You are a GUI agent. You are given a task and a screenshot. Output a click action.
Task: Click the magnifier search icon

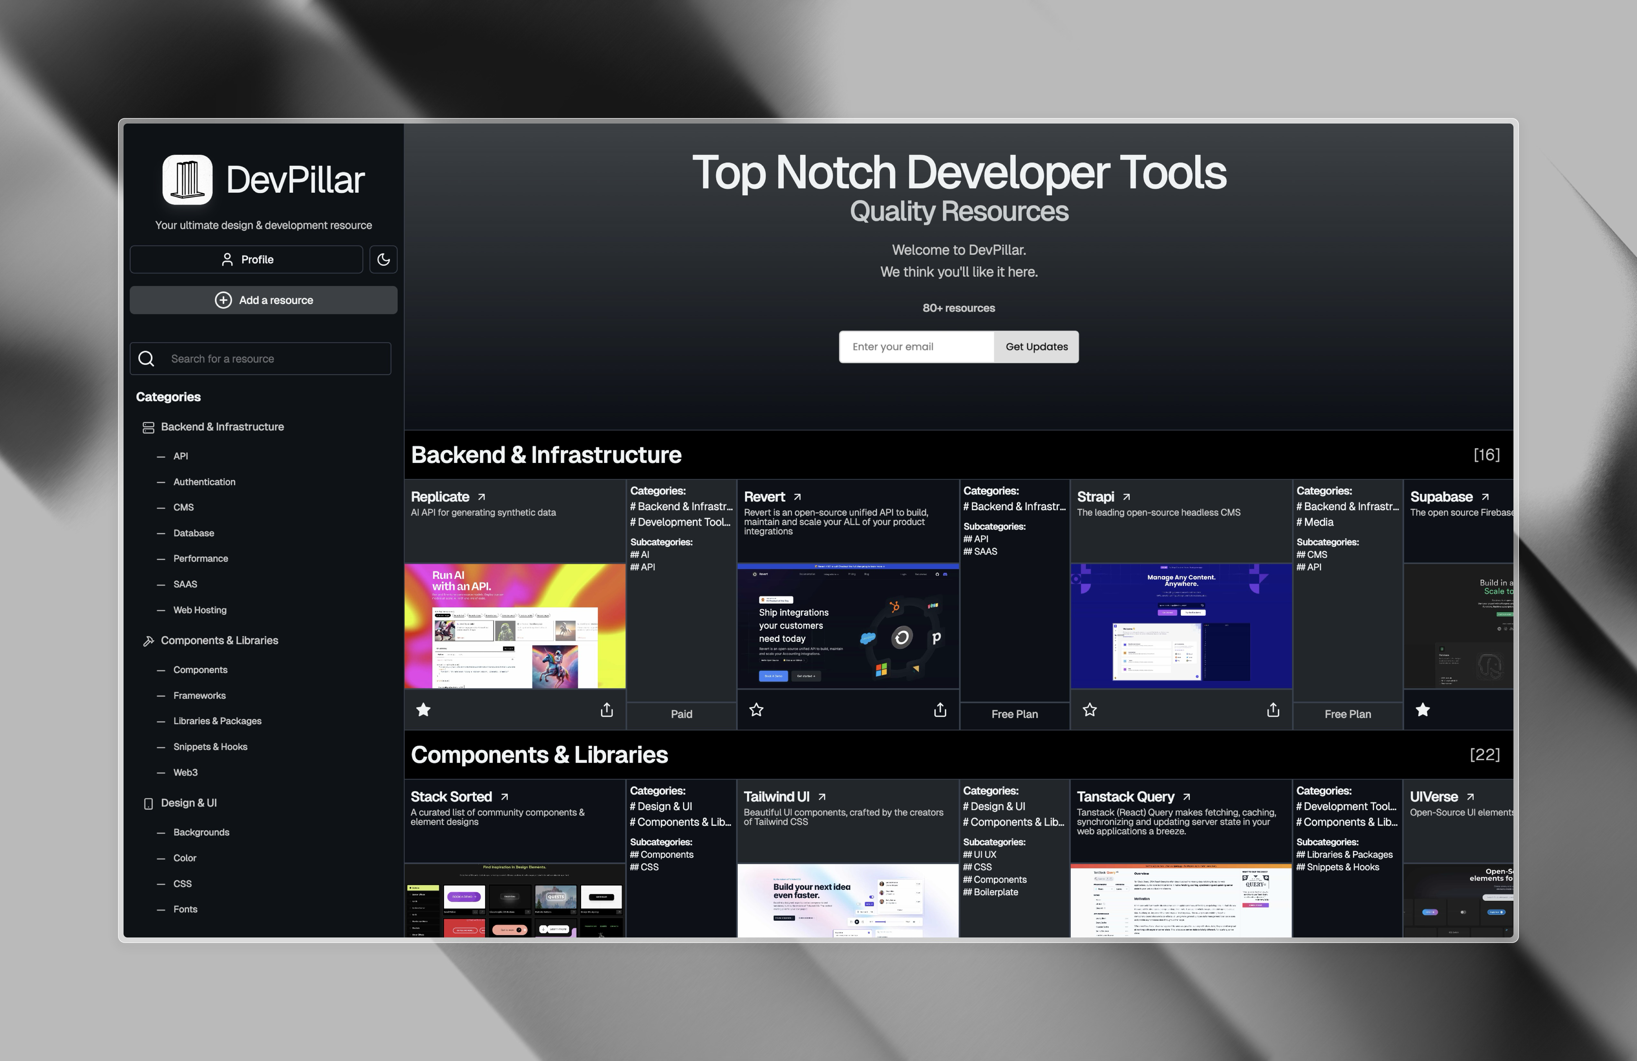point(146,358)
